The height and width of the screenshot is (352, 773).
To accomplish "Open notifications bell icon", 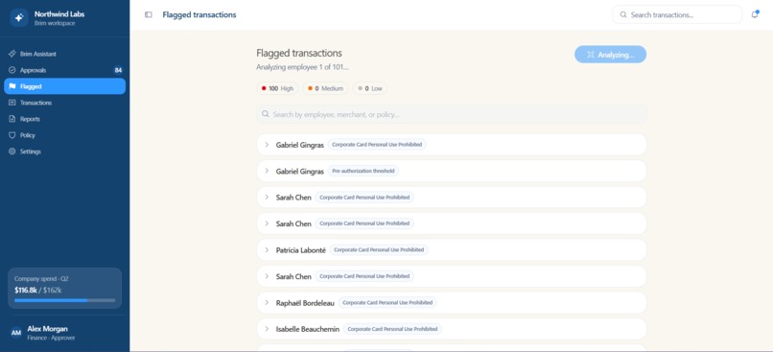I will pyautogui.click(x=755, y=14).
